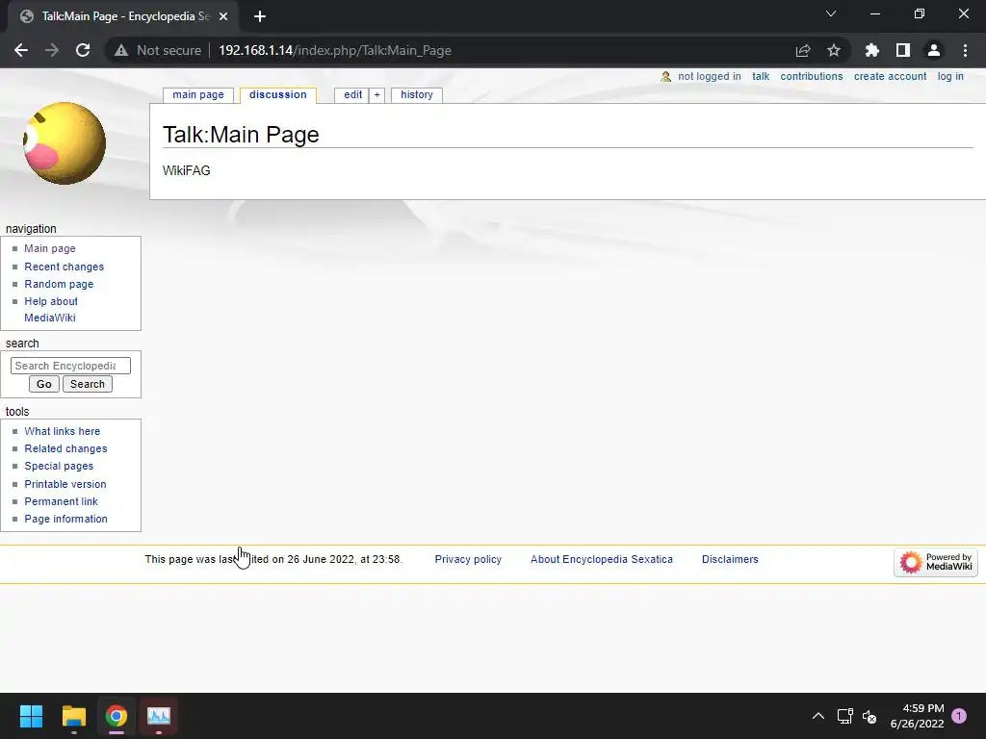Open a new browser tab
Image resolution: width=986 pixels, height=739 pixels.
click(x=260, y=16)
